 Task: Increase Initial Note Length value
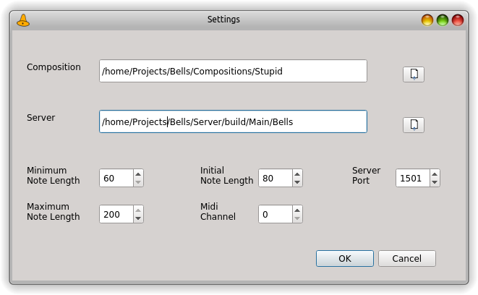tap(297, 174)
